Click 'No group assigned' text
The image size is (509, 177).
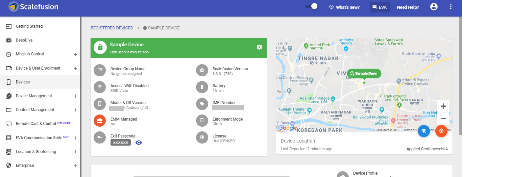click(126, 74)
